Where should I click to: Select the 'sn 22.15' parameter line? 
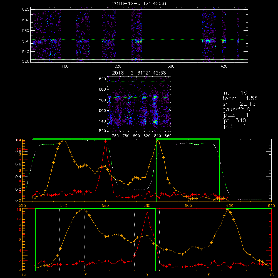[x=239, y=104]
